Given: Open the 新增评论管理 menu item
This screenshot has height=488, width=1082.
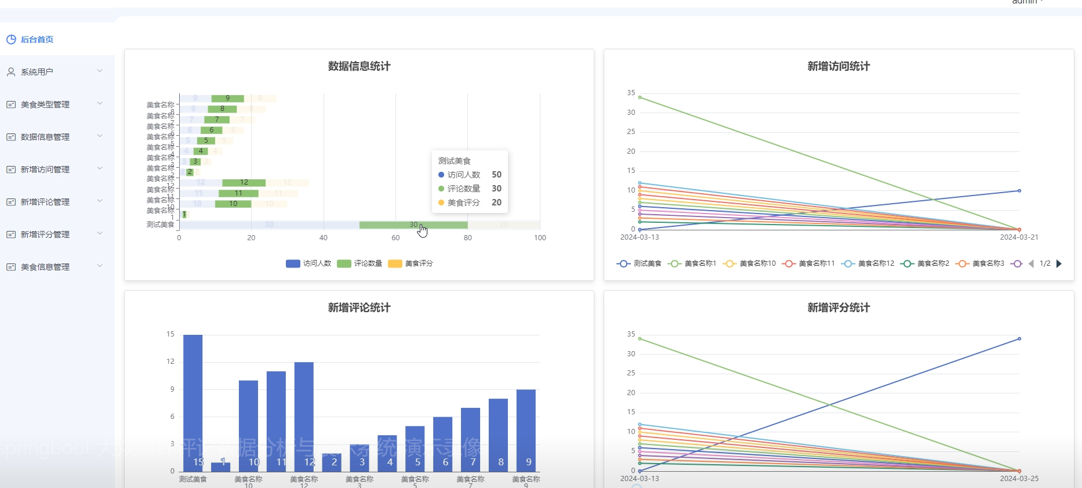Looking at the screenshot, I should (45, 202).
